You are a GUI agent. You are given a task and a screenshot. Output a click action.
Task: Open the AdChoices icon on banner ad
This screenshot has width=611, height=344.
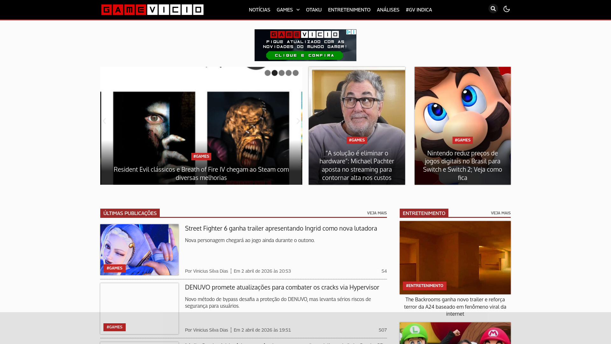click(x=348, y=32)
